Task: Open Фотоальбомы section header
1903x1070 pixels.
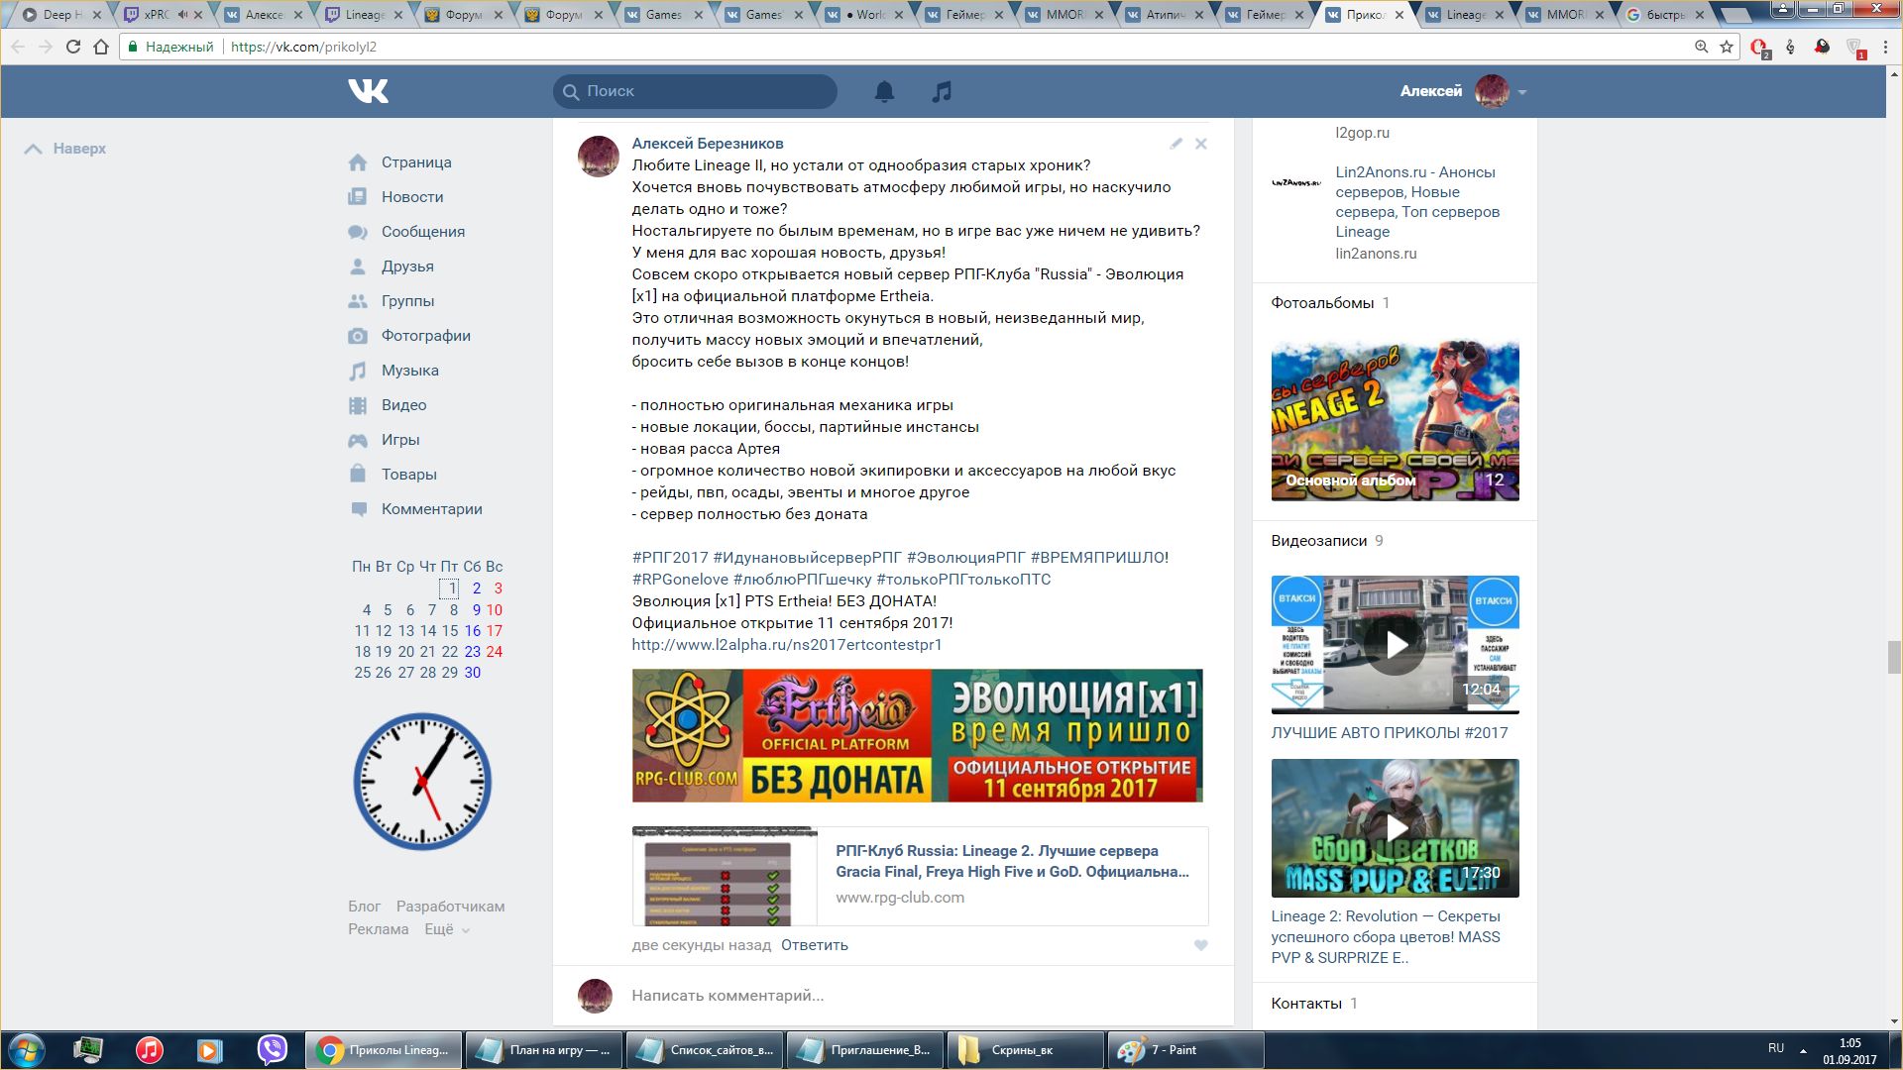Action: click(x=1322, y=303)
